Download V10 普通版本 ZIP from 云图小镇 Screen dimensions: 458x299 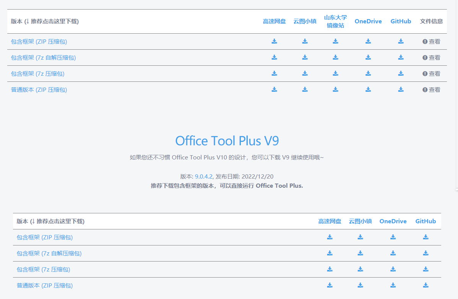pyautogui.click(x=305, y=89)
